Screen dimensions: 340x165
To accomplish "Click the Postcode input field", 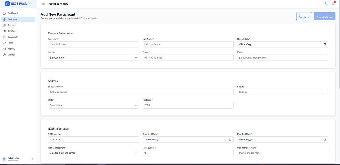I will [188, 105].
